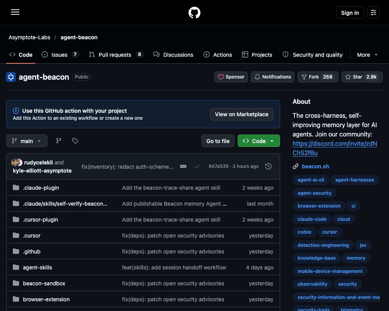Select the observability topic tag
389x311 pixels.
pyautogui.click(x=312, y=284)
